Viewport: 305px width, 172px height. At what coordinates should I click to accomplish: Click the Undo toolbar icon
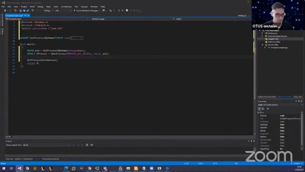click(x=32, y=11)
